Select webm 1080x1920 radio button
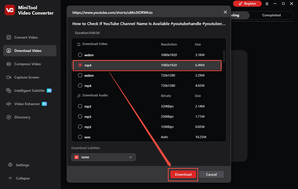The width and height of the screenshot is (298, 189). [80, 55]
